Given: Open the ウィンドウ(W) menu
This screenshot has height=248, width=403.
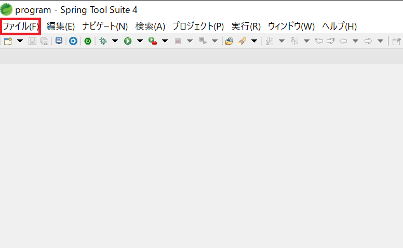Looking at the screenshot, I should [x=291, y=26].
